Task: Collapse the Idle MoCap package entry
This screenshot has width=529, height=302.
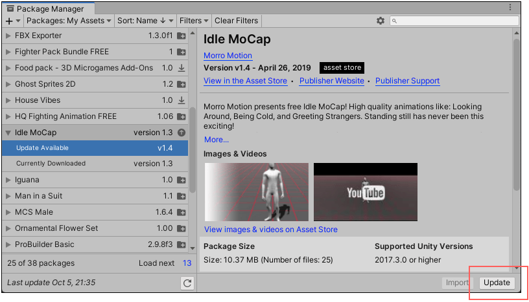Action: coord(8,133)
